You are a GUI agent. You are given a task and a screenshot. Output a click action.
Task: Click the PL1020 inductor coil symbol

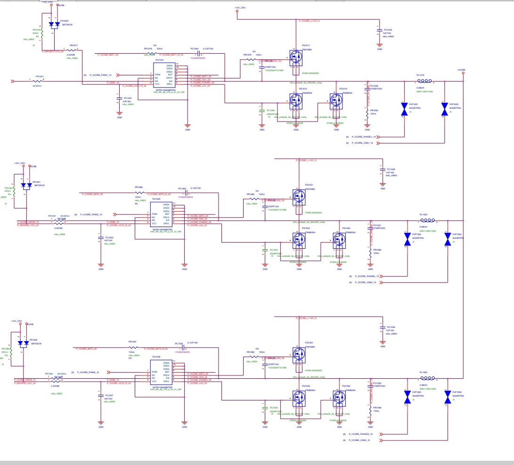click(428, 220)
